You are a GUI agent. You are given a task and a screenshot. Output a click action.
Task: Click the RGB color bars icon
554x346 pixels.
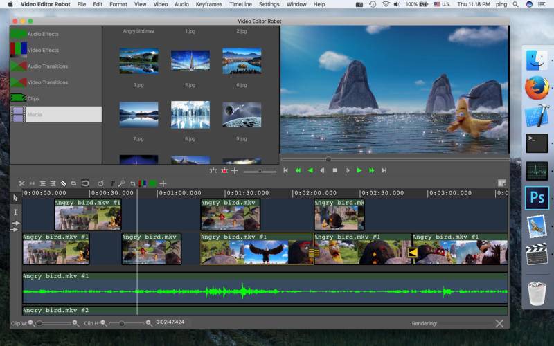pos(143,183)
